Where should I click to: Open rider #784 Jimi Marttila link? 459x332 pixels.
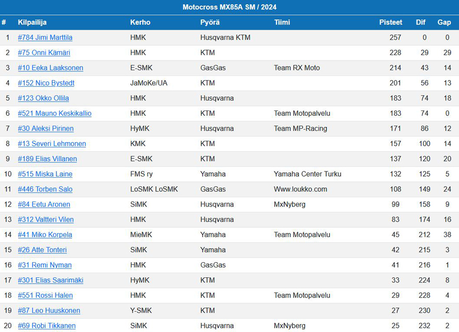pos(45,38)
